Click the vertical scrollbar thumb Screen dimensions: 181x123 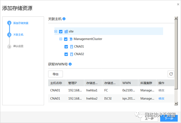pos(176,55)
